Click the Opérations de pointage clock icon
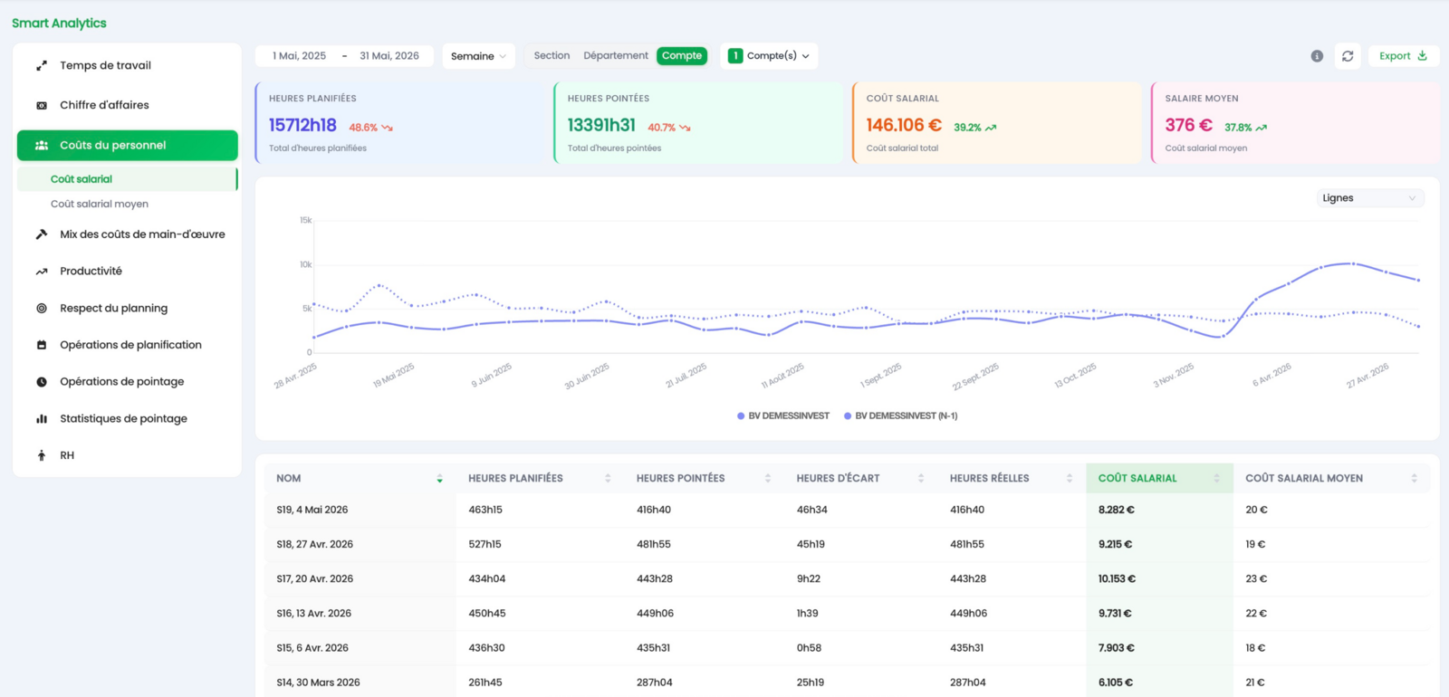Image resolution: width=1449 pixels, height=697 pixels. [42, 382]
